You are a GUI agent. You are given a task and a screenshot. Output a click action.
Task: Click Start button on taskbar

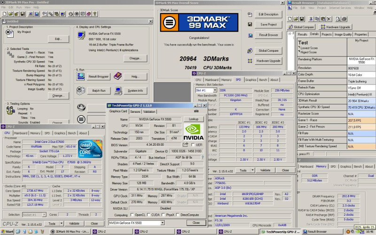(x=7, y=231)
